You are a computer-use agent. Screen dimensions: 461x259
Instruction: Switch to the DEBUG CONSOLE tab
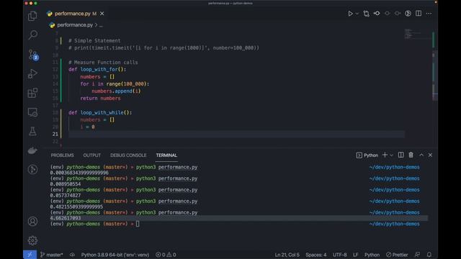coord(128,155)
